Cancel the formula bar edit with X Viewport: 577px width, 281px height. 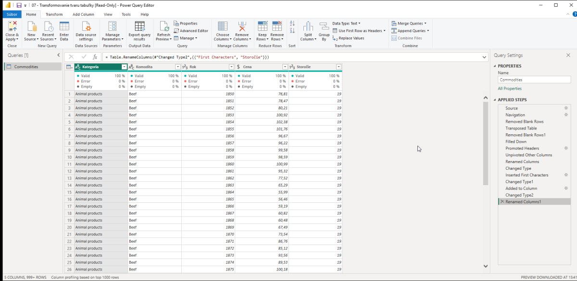click(71, 57)
